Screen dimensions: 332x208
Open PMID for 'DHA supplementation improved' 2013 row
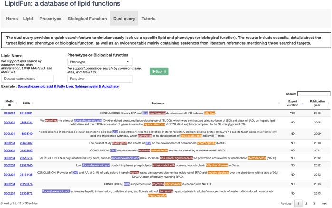click(26, 184)
